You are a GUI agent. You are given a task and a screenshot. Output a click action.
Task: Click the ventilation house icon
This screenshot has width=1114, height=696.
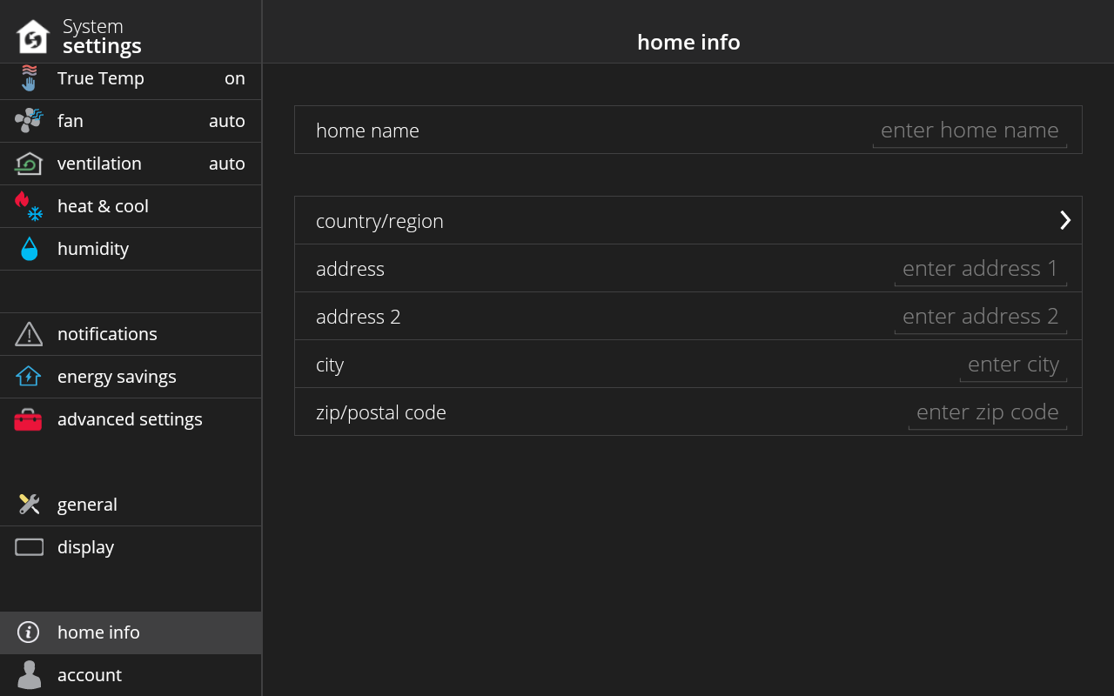29,164
